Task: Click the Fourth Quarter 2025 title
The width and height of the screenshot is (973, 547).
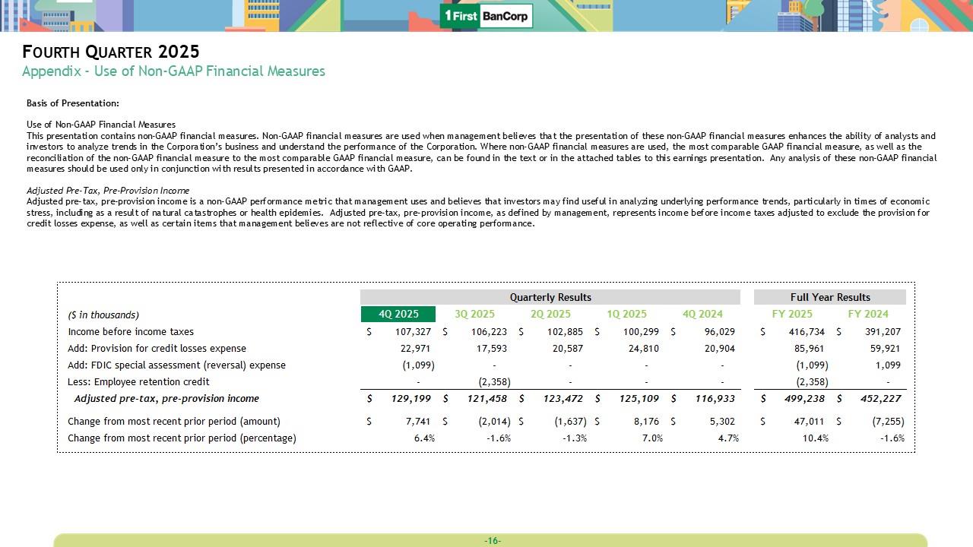Action: point(111,52)
